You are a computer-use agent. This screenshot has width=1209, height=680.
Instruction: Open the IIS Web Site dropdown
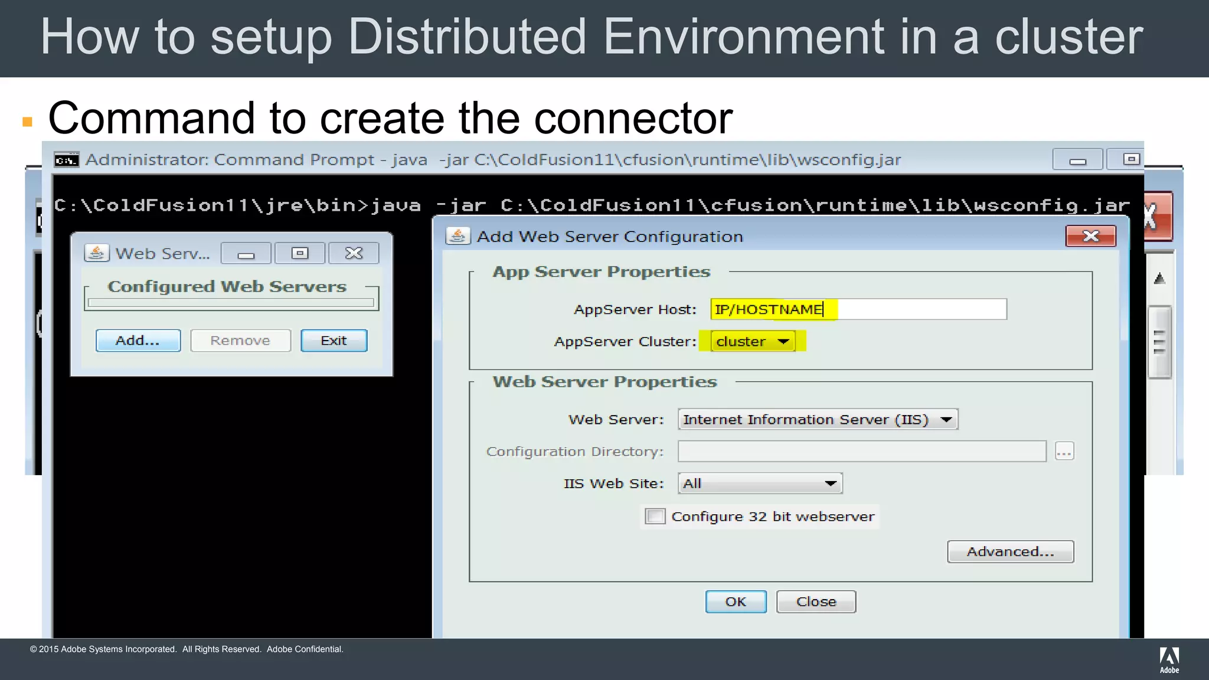click(760, 483)
